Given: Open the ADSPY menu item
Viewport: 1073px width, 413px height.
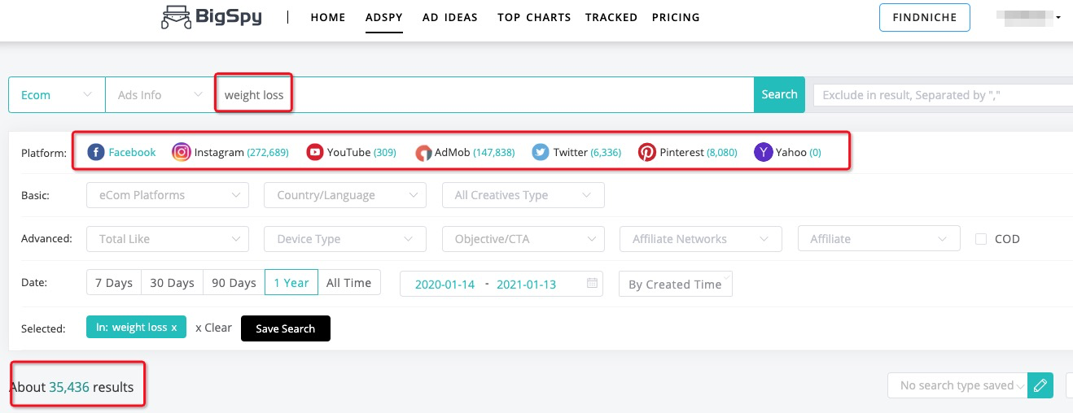Looking at the screenshot, I should (x=384, y=17).
